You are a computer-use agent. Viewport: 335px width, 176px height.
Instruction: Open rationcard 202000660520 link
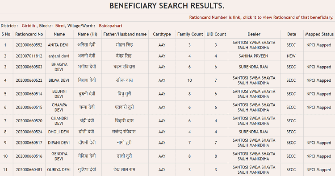(x=29, y=121)
